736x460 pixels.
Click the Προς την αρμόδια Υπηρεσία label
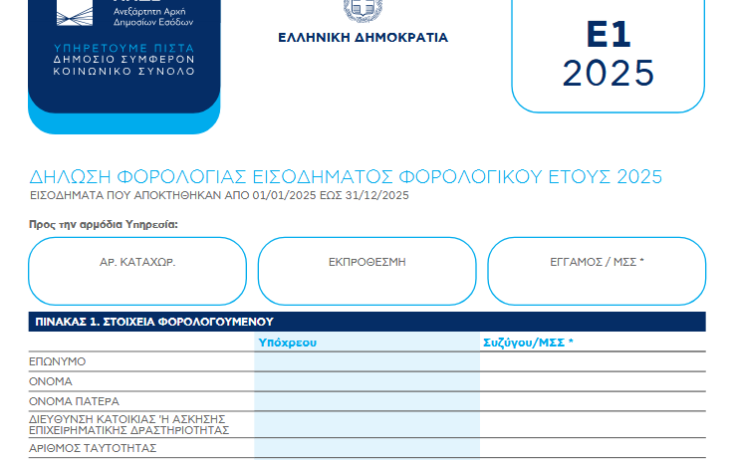(x=104, y=224)
